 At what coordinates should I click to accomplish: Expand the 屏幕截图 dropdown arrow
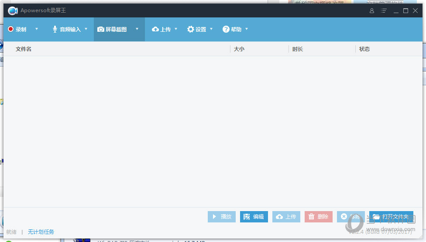[x=137, y=29]
